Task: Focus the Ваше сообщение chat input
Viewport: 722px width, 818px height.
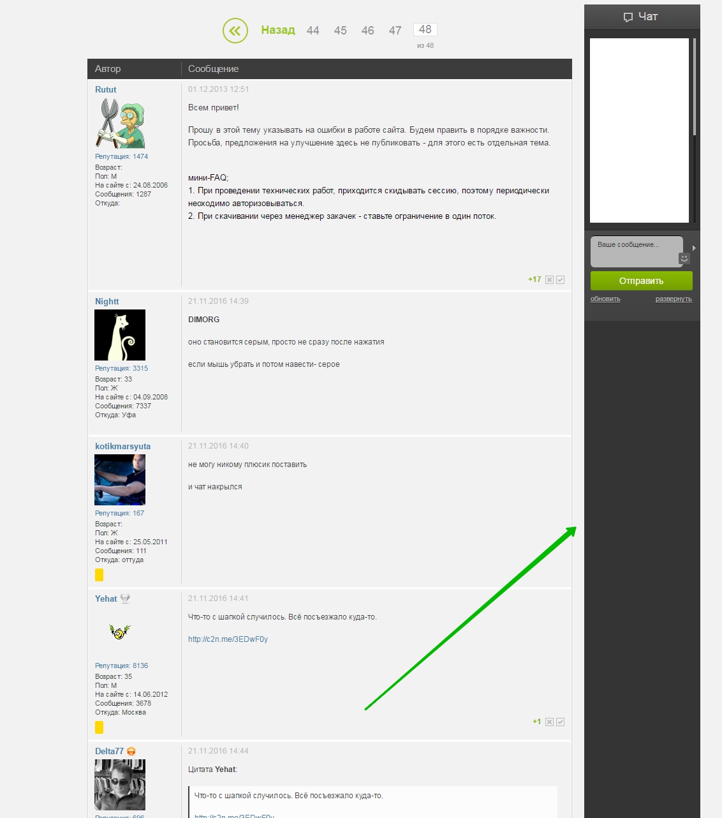Action: tap(635, 250)
